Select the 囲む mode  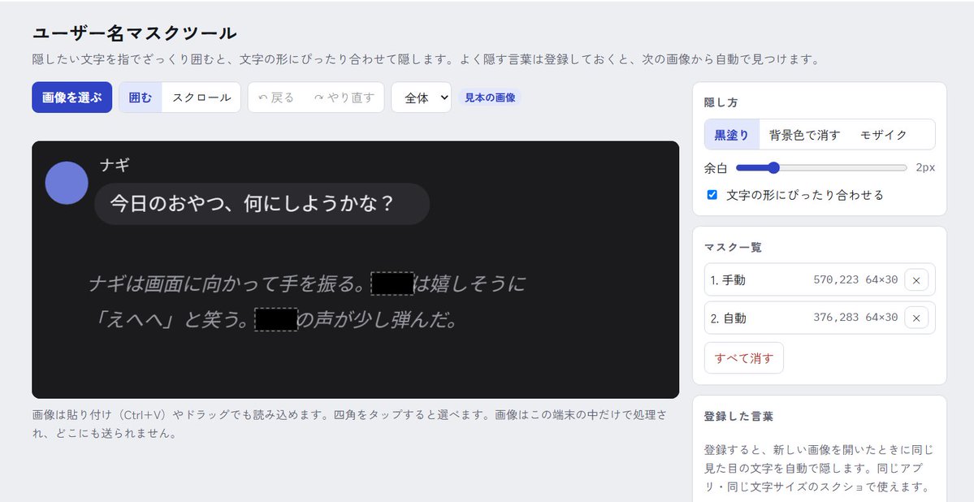coord(141,97)
